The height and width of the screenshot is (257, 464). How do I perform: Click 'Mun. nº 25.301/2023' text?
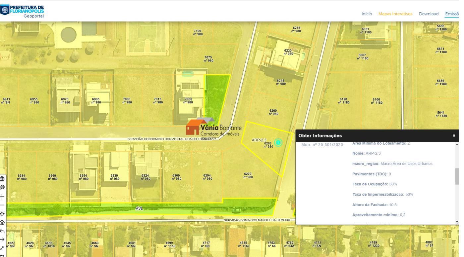322,145
